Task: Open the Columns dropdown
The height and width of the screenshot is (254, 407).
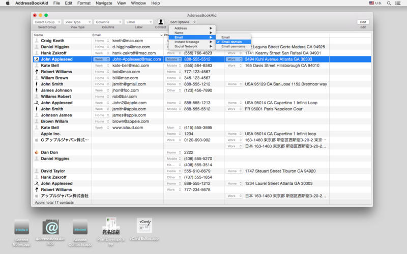Action: (108, 22)
